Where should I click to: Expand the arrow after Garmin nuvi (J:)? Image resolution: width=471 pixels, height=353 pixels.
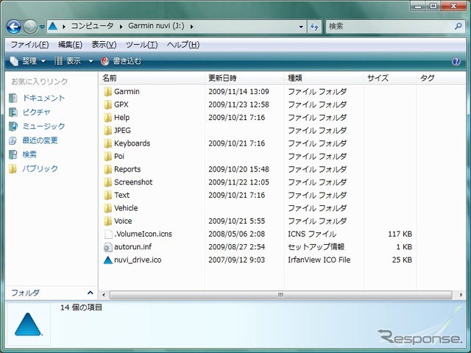coord(191,26)
